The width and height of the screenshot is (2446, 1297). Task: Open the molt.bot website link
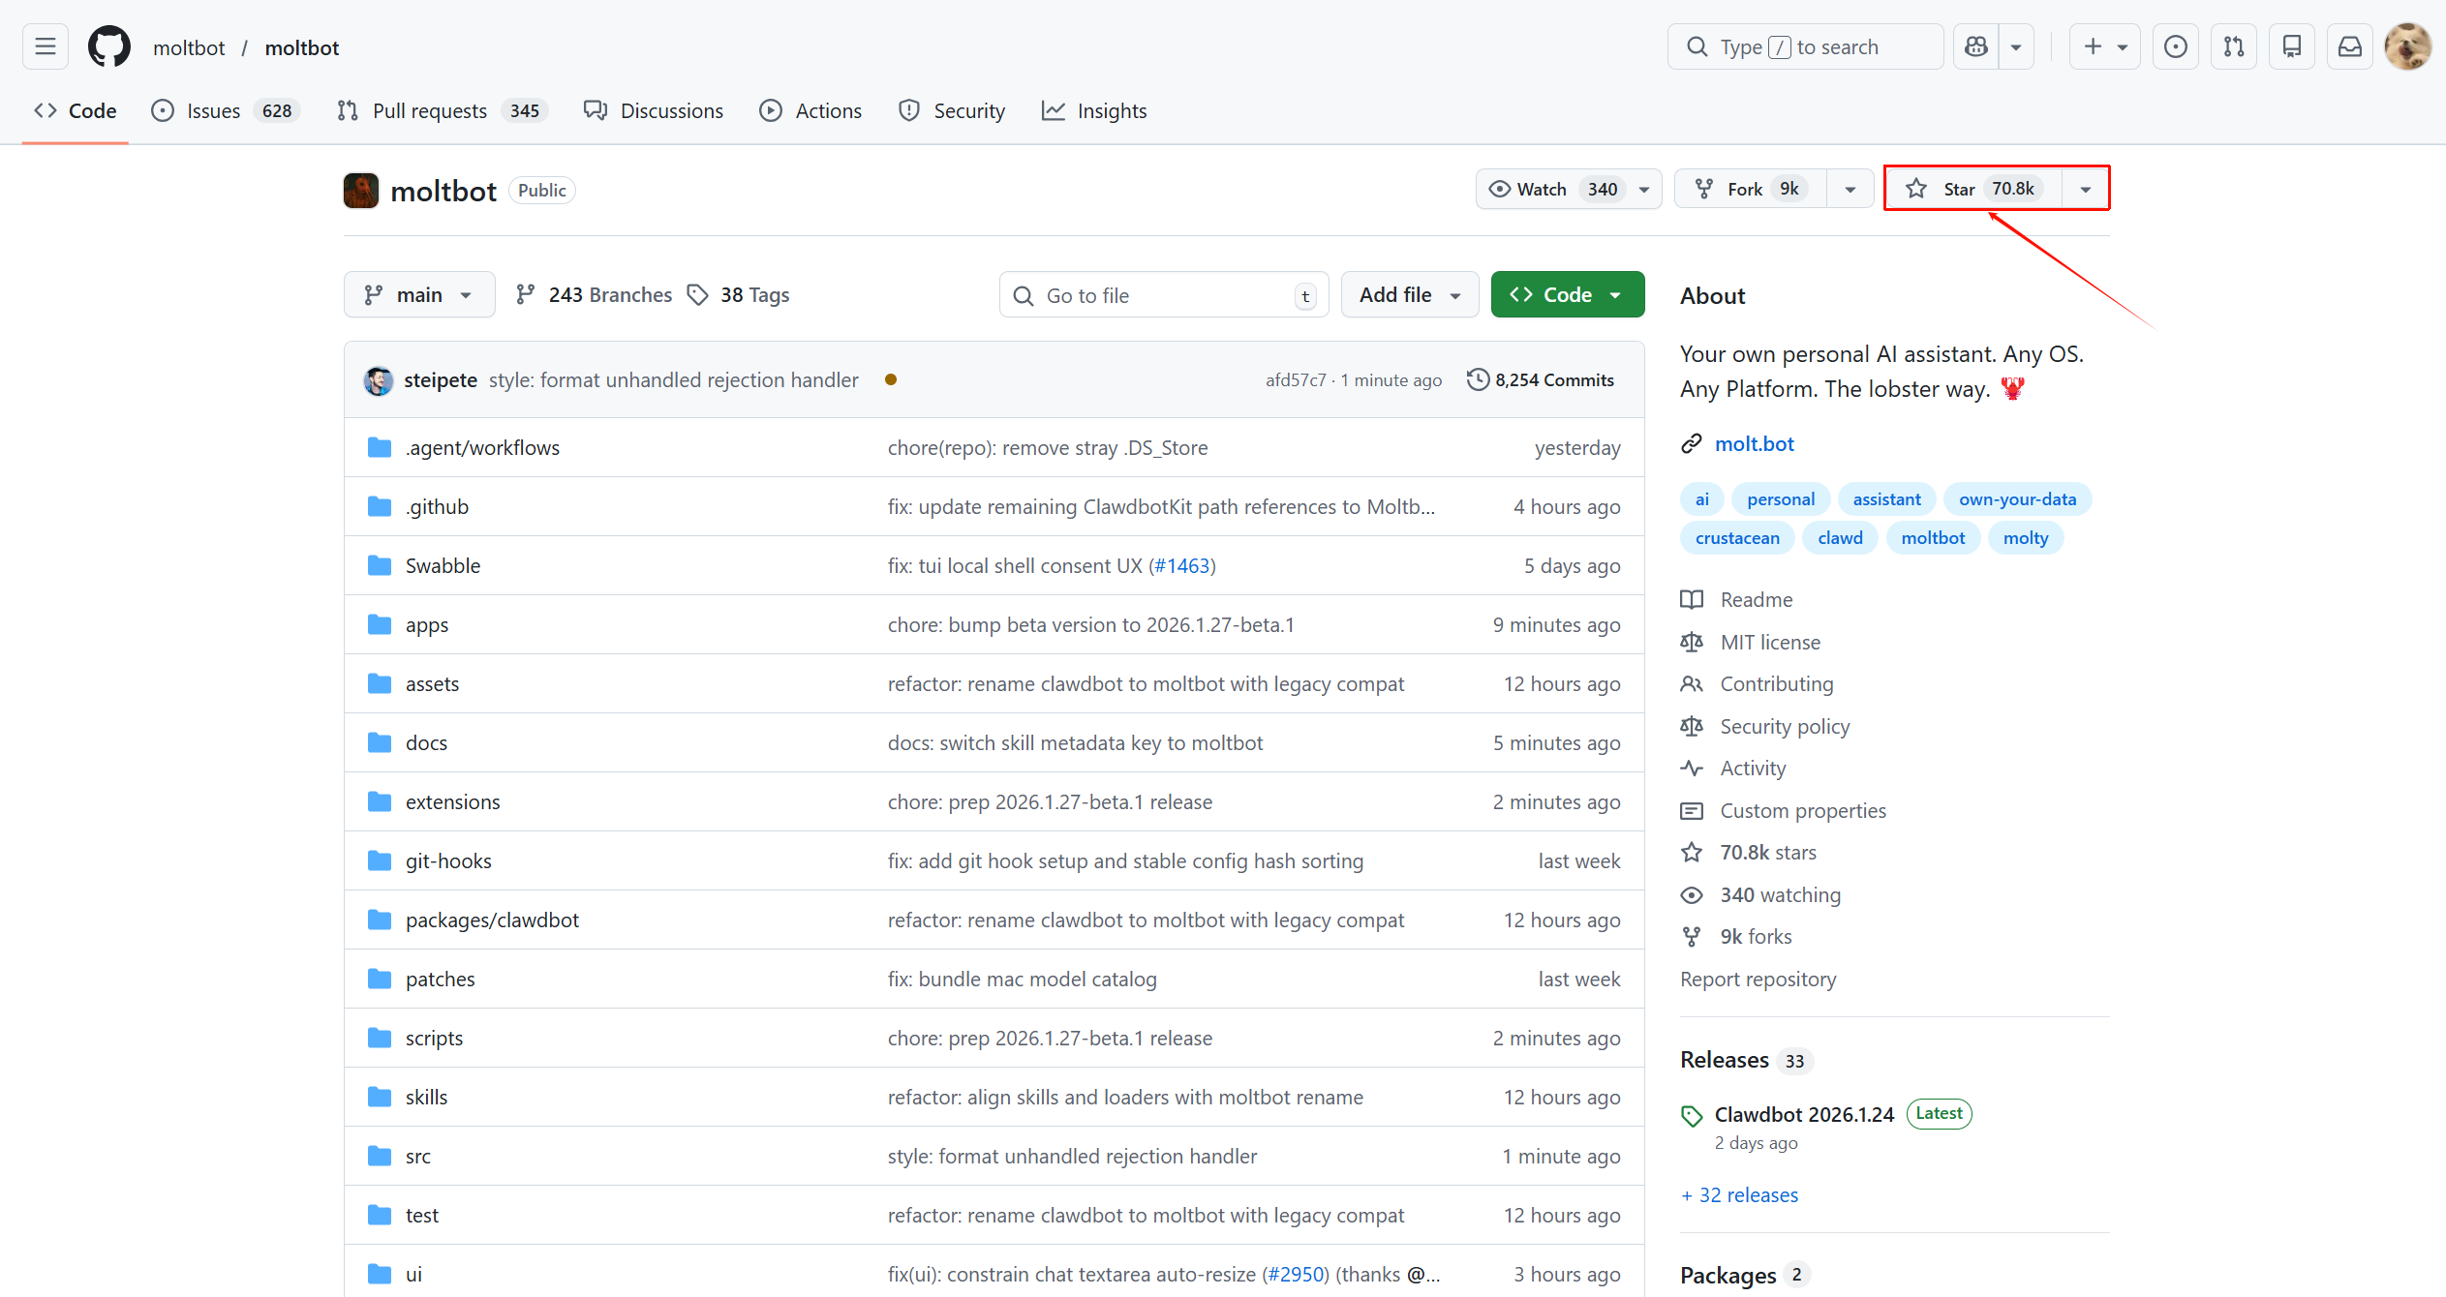click(1754, 444)
